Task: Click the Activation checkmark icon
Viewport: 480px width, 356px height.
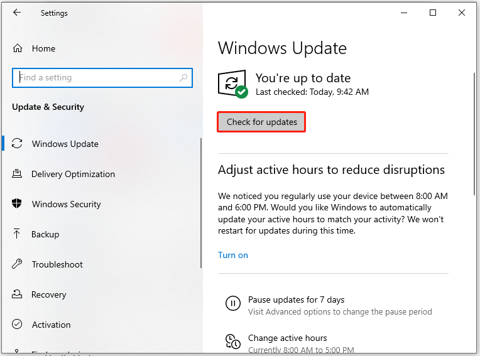Action: pyautogui.click(x=17, y=324)
